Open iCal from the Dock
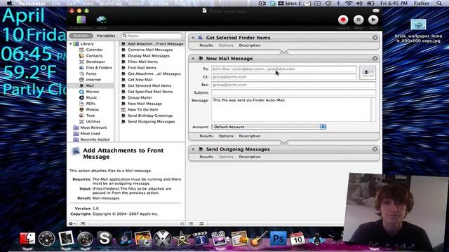 coord(297,238)
